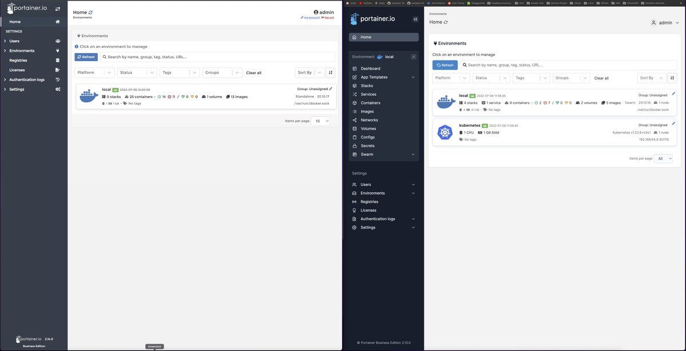Open Stacks layers icon in 2.15 window sidebar
Image resolution: width=686 pixels, height=351 pixels.
(x=354, y=86)
